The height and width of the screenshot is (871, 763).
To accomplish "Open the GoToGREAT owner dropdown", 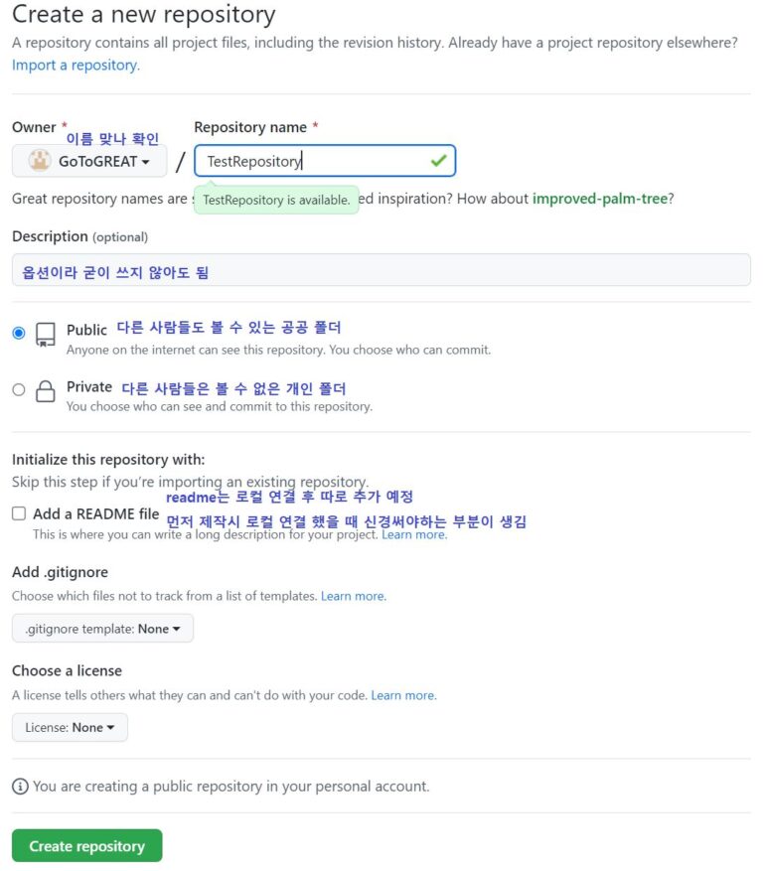I will (89, 161).
